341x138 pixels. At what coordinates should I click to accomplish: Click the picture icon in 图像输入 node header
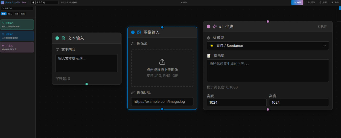pos(139,32)
